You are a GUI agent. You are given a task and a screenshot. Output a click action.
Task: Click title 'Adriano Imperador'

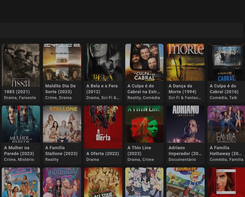pyautogui.click(x=185, y=150)
